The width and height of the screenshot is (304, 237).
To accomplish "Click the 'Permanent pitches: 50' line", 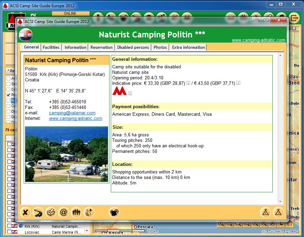I will [x=135, y=151].
